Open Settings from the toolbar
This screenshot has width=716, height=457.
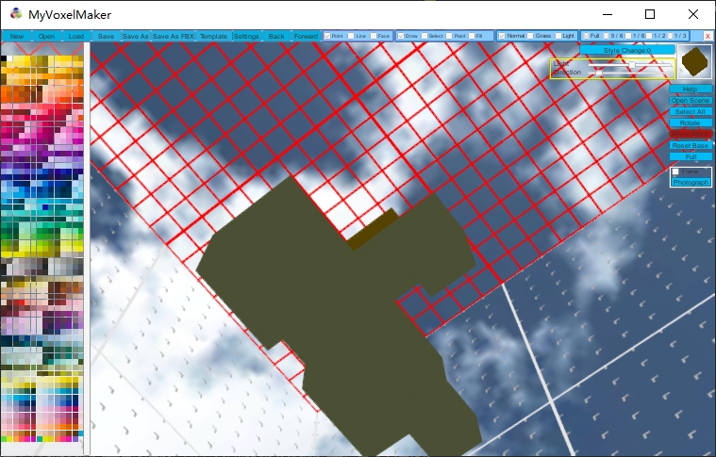(246, 36)
